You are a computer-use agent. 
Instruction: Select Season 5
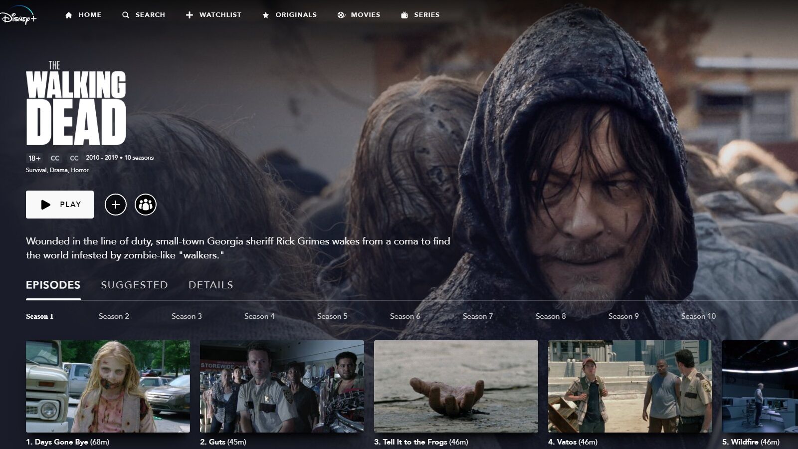point(332,316)
